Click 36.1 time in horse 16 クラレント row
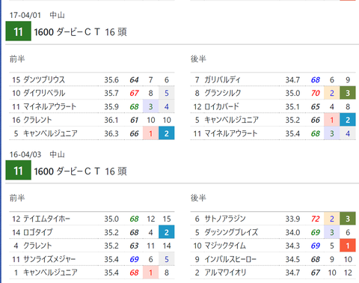The image size is (359, 283). tap(111, 121)
